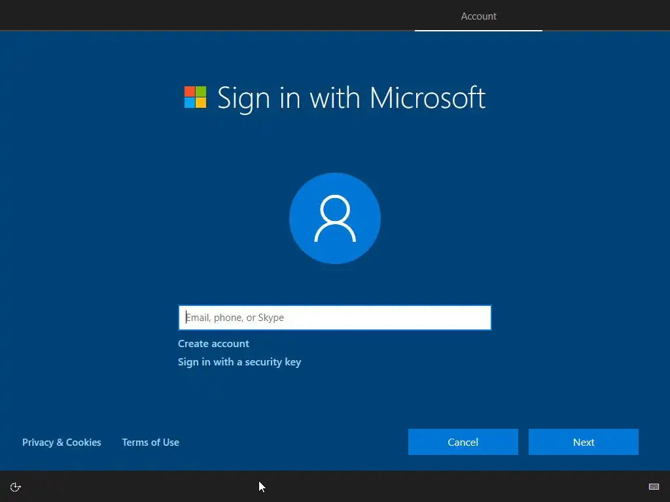670x502 pixels.
Task: Click the Cancel button
Action: (463, 442)
